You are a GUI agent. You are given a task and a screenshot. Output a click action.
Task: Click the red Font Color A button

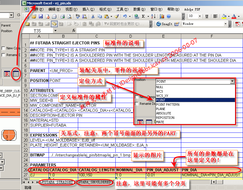coord(234,16)
